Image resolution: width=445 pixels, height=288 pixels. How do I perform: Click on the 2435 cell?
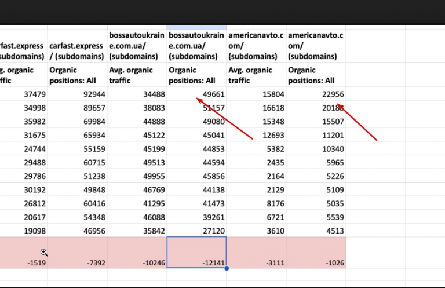pos(256,162)
